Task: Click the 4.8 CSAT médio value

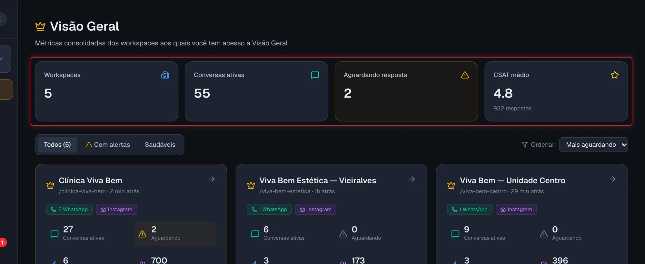Action: click(x=503, y=93)
